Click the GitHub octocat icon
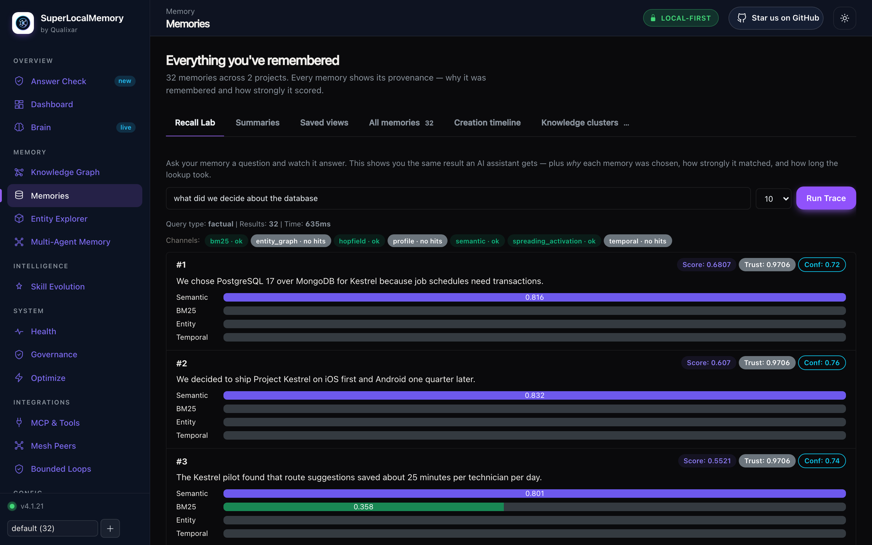This screenshot has width=872, height=545. 742,18
